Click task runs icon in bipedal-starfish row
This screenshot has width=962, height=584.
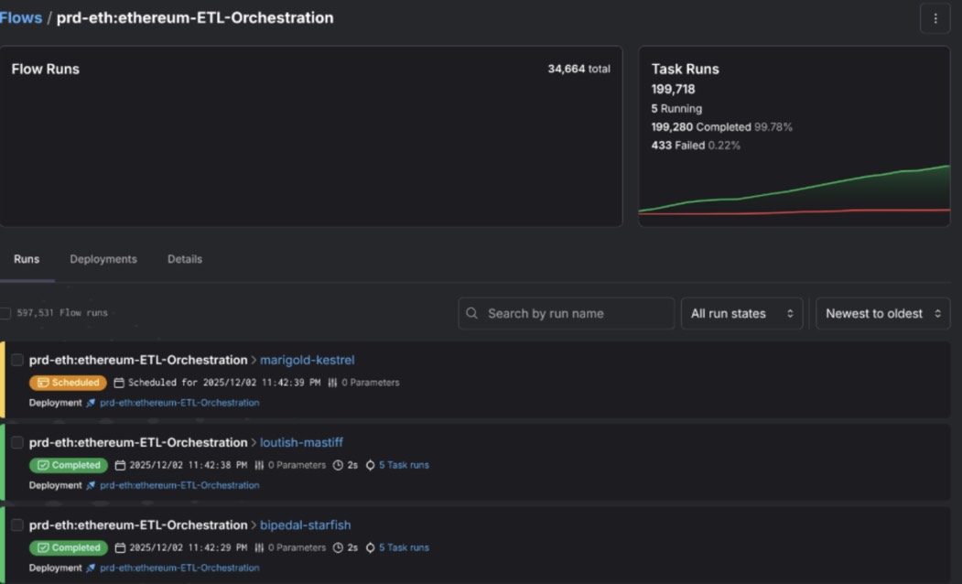(370, 547)
